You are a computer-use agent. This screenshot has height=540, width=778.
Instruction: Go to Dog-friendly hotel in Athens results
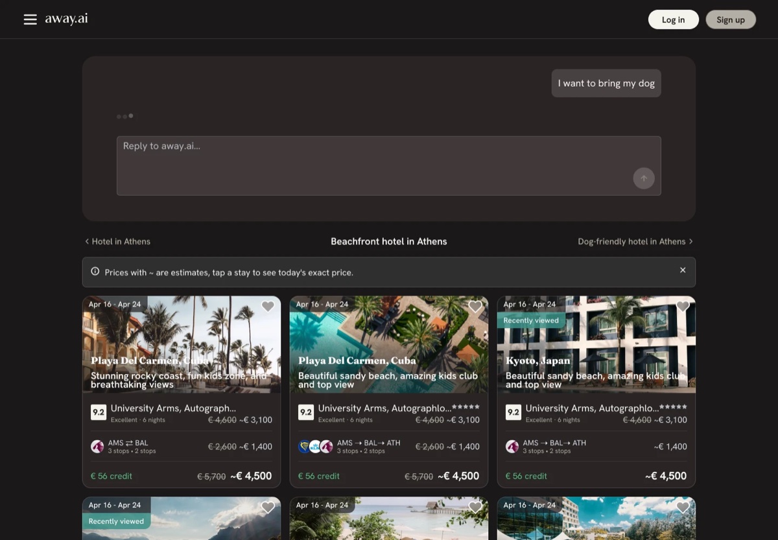pos(635,241)
